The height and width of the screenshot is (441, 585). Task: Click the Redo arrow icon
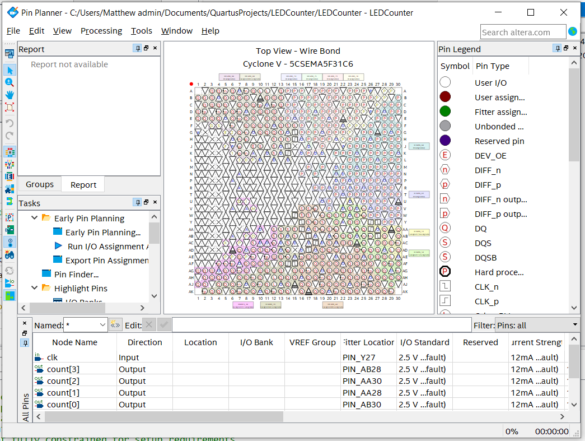[10, 136]
